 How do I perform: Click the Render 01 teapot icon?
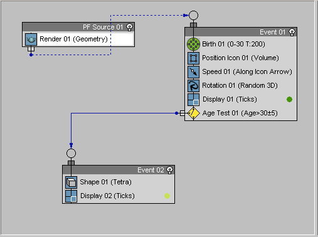(x=31, y=39)
